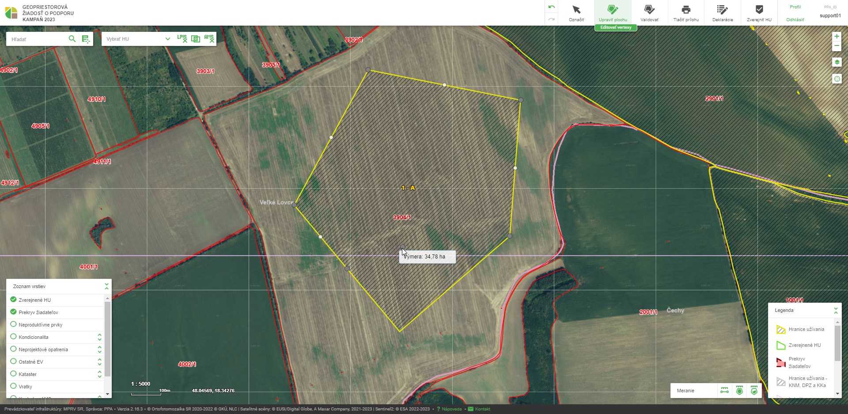Image resolution: width=848 pixels, height=414 pixels.
Task: Expand the Kataster layer group
Action: click(x=99, y=374)
